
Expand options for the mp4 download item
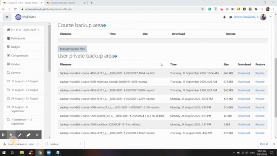click(38, 144)
